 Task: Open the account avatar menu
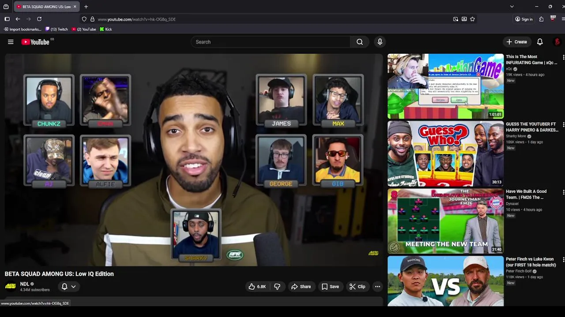[x=557, y=42]
